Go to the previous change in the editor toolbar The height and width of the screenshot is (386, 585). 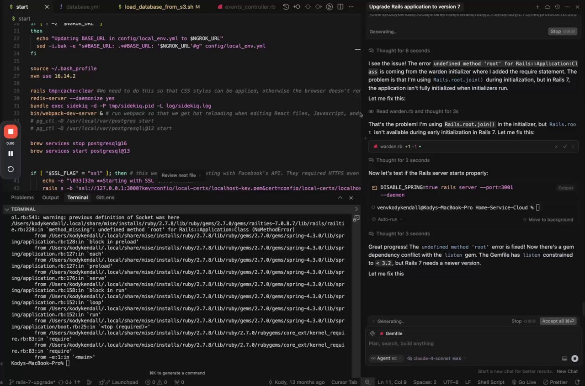click(297, 7)
